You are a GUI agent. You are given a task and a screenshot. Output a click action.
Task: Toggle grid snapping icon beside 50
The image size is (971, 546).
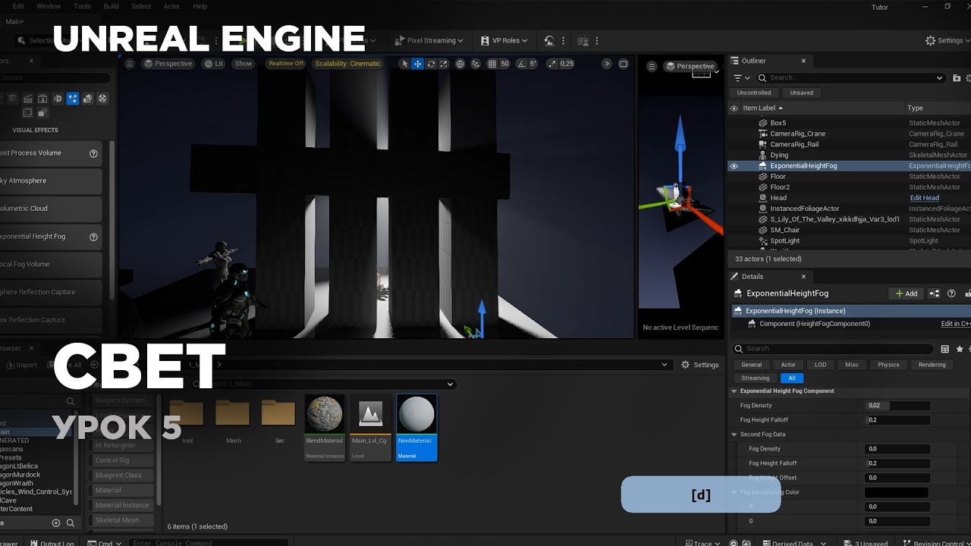492,64
